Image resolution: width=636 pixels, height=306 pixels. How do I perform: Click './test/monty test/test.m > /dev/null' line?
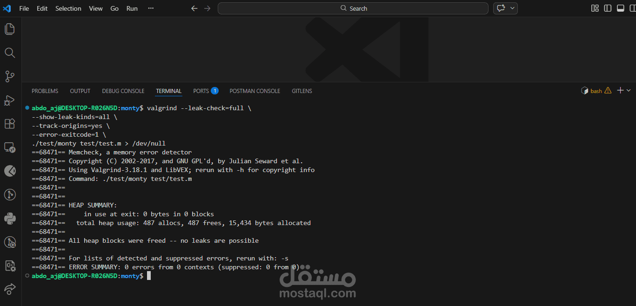pos(99,143)
